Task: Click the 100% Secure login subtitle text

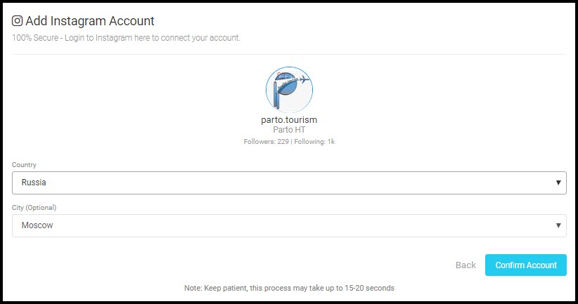Action: [x=127, y=37]
